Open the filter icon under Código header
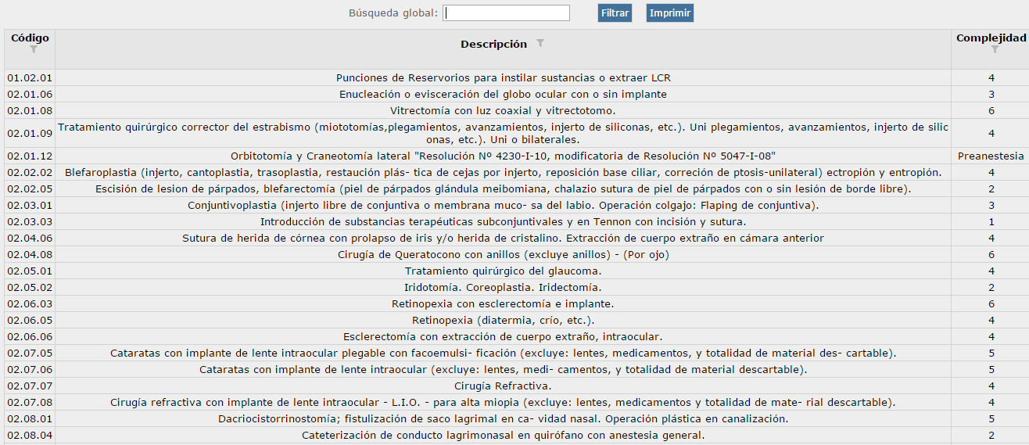Screen dimensions: 1029x445 click(x=34, y=49)
